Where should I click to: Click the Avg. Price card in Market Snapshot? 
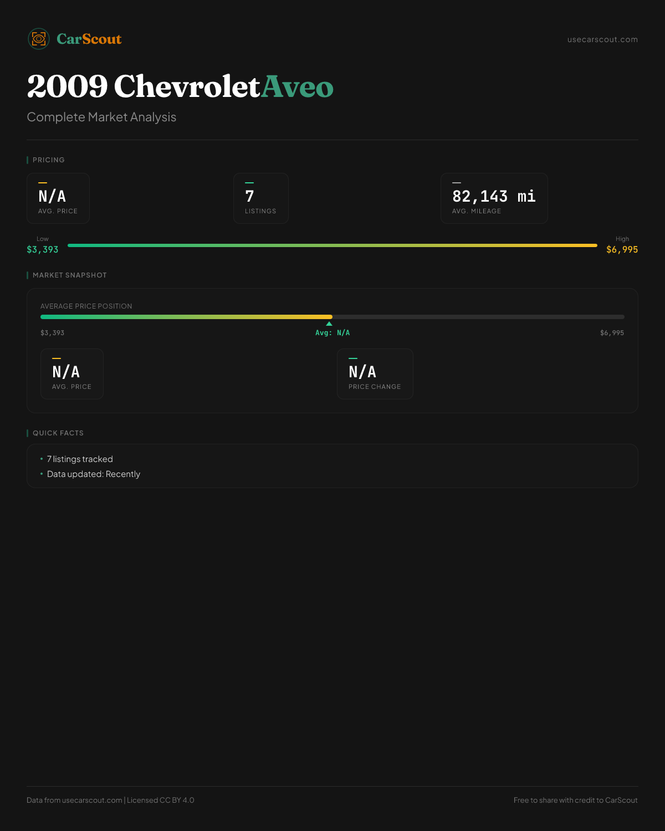(x=72, y=374)
